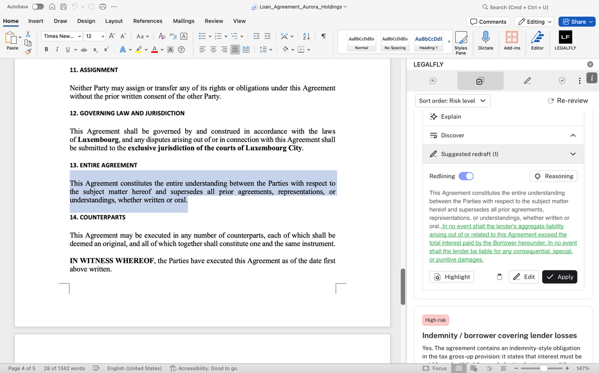Open the Mailings tab

pos(184,21)
